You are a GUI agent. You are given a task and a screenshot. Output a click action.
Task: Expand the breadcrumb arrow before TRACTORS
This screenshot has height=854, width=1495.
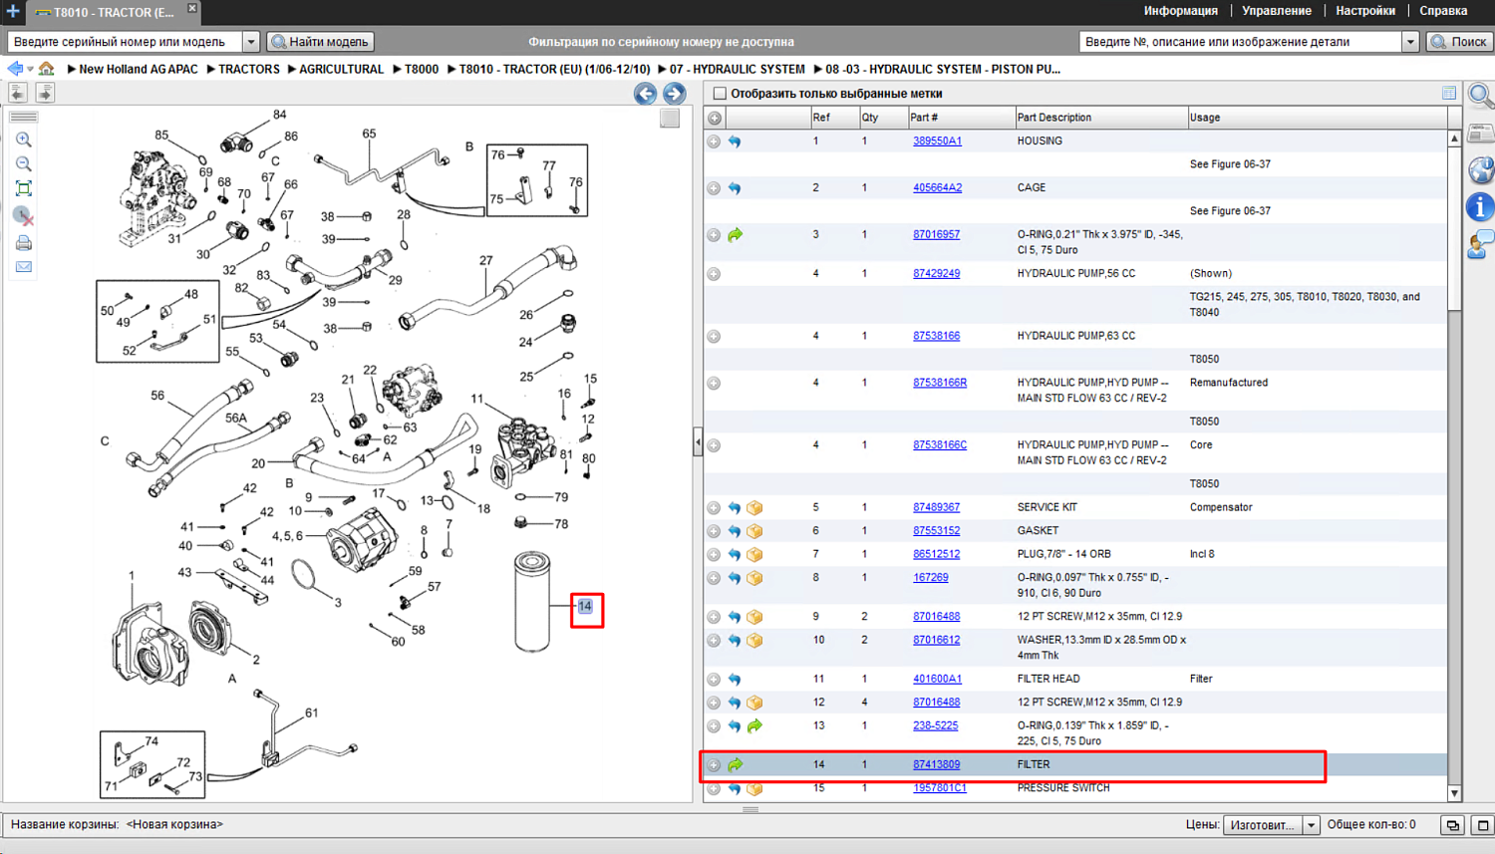[211, 70]
